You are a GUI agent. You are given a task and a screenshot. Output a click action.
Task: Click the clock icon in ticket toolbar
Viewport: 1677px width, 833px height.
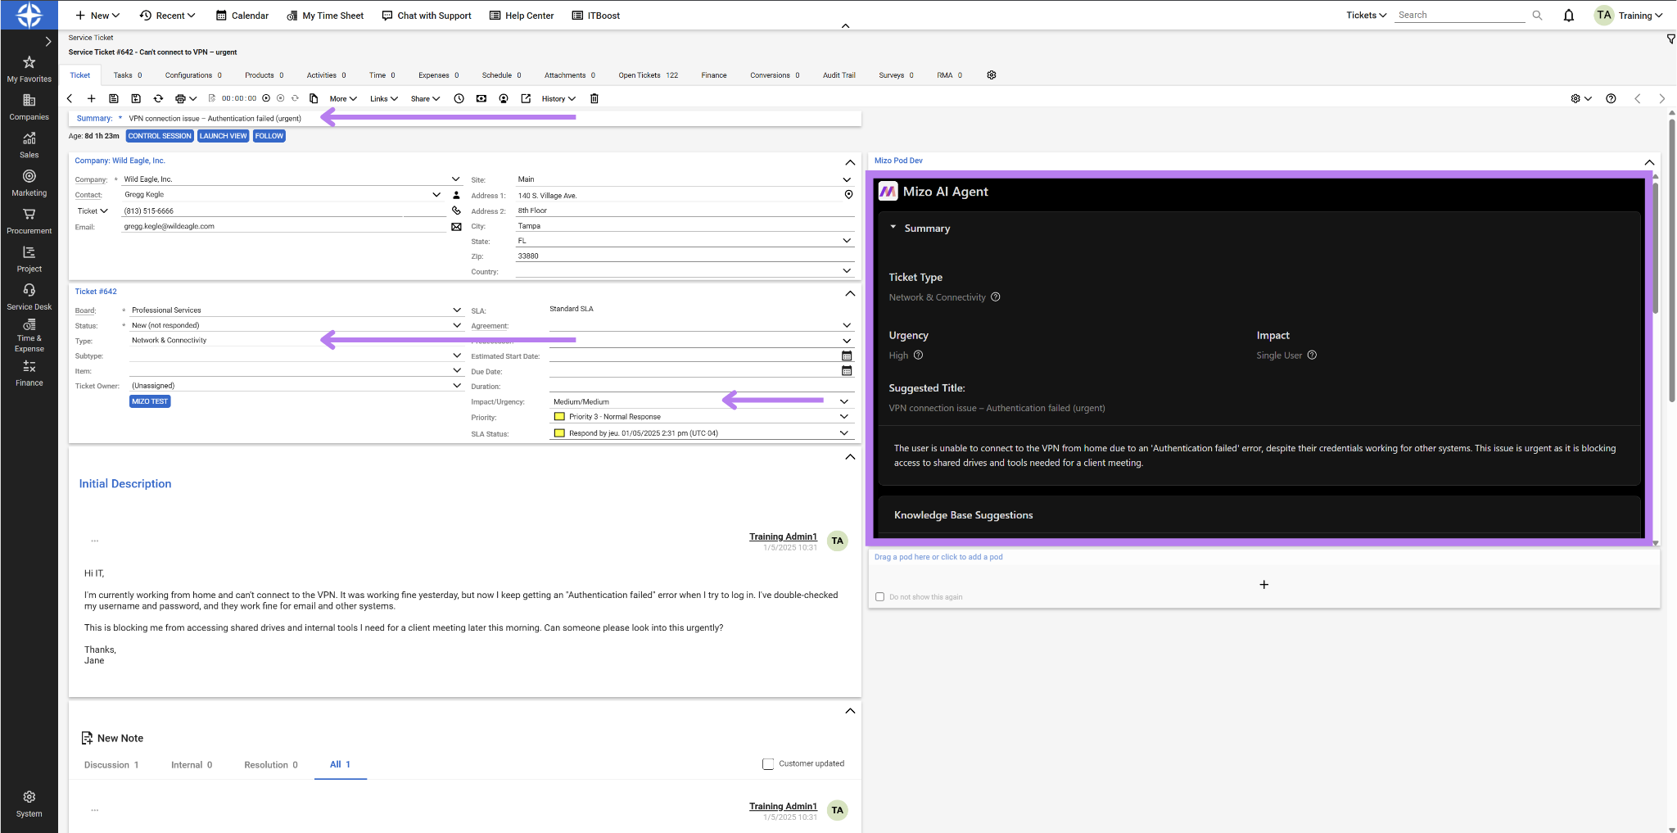click(459, 98)
